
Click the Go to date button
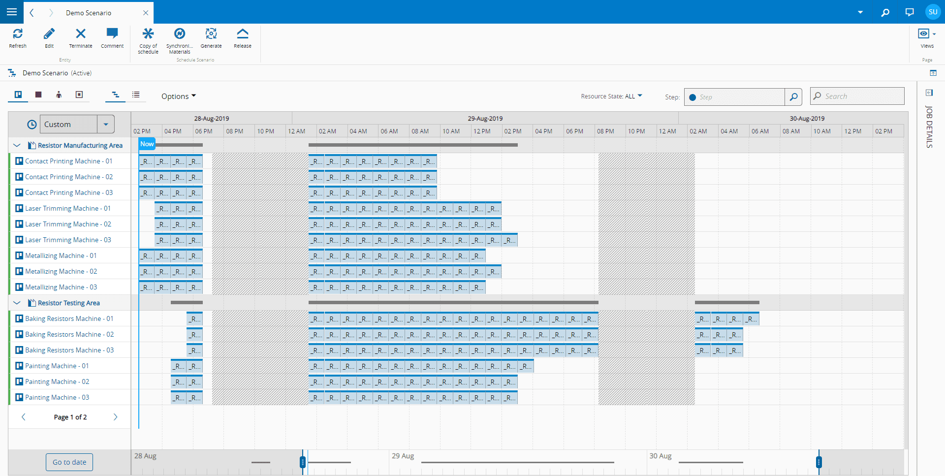[x=69, y=462]
